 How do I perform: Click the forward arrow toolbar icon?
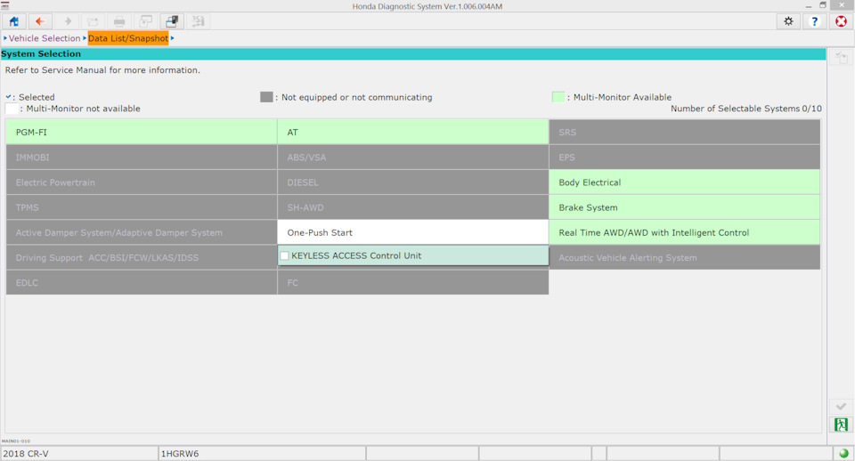[x=67, y=21]
